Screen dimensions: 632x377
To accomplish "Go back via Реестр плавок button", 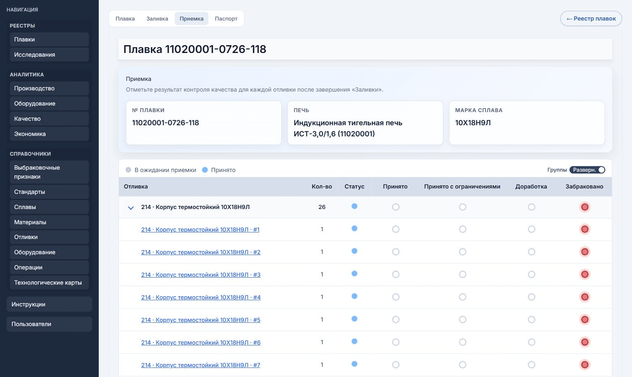I will [x=591, y=18].
